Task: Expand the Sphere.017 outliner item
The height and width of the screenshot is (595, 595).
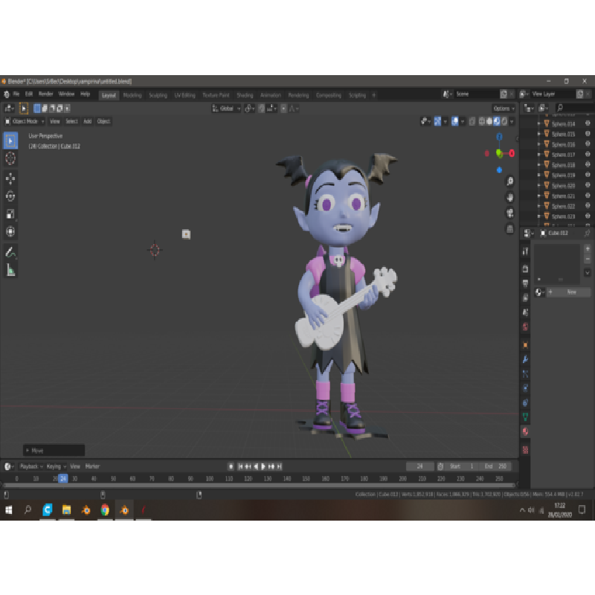Action: point(538,155)
